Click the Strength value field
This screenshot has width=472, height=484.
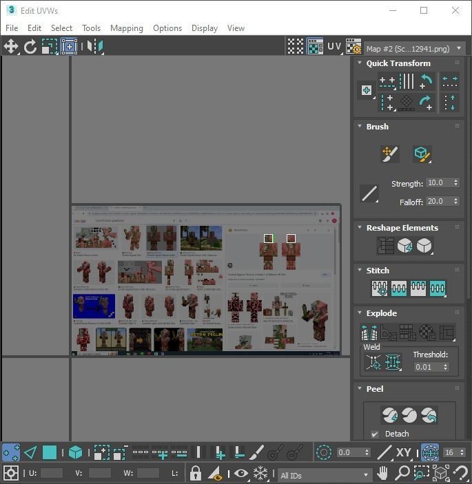[x=439, y=182]
